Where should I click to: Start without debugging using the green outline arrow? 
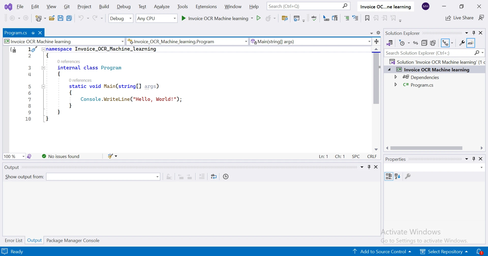click(258, 18)
